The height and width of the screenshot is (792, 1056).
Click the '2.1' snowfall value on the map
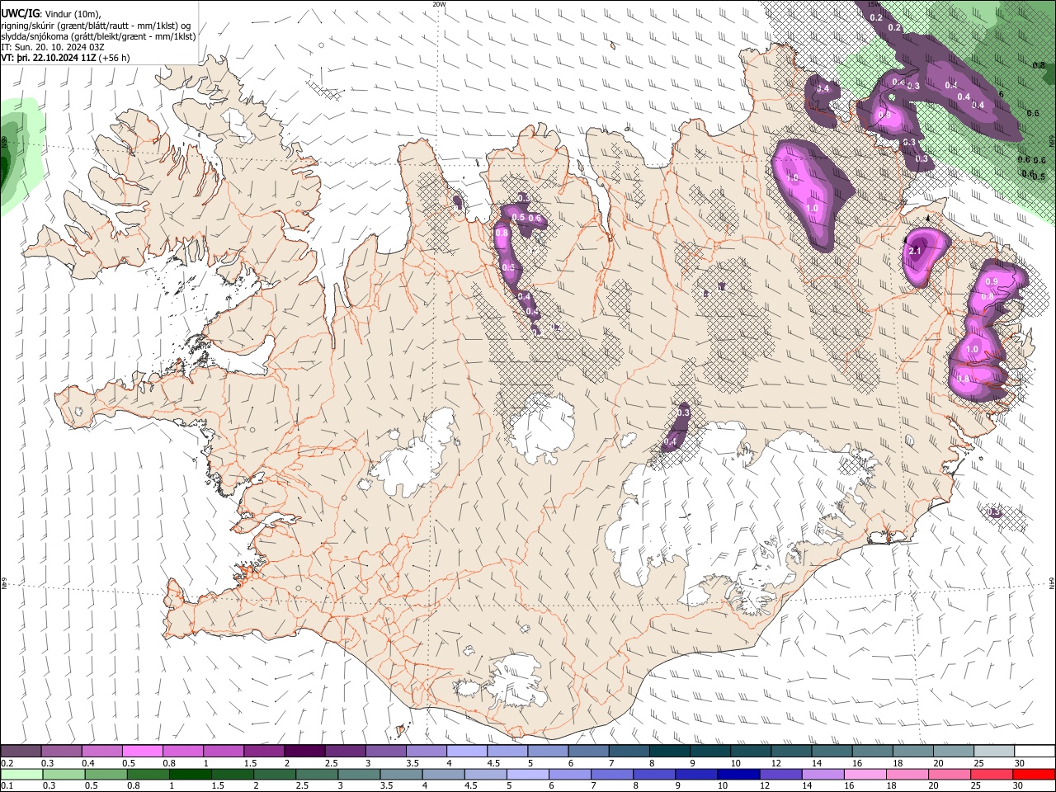click(914, 251)
